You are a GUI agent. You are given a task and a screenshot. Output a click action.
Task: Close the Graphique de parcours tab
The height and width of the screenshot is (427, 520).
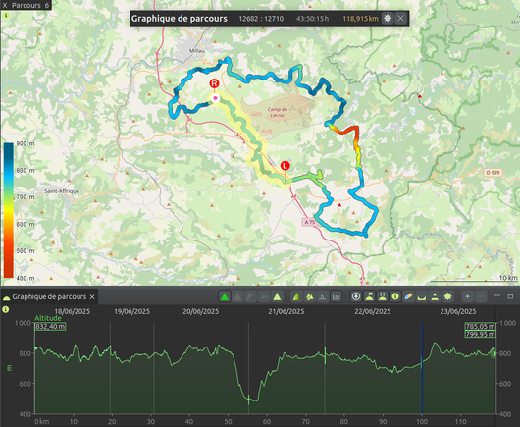point(92,297)
